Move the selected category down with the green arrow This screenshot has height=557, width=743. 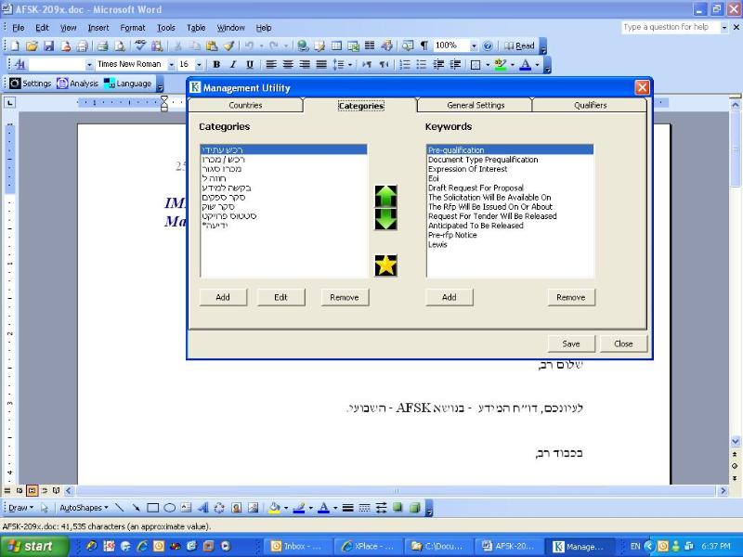(385, 219)
